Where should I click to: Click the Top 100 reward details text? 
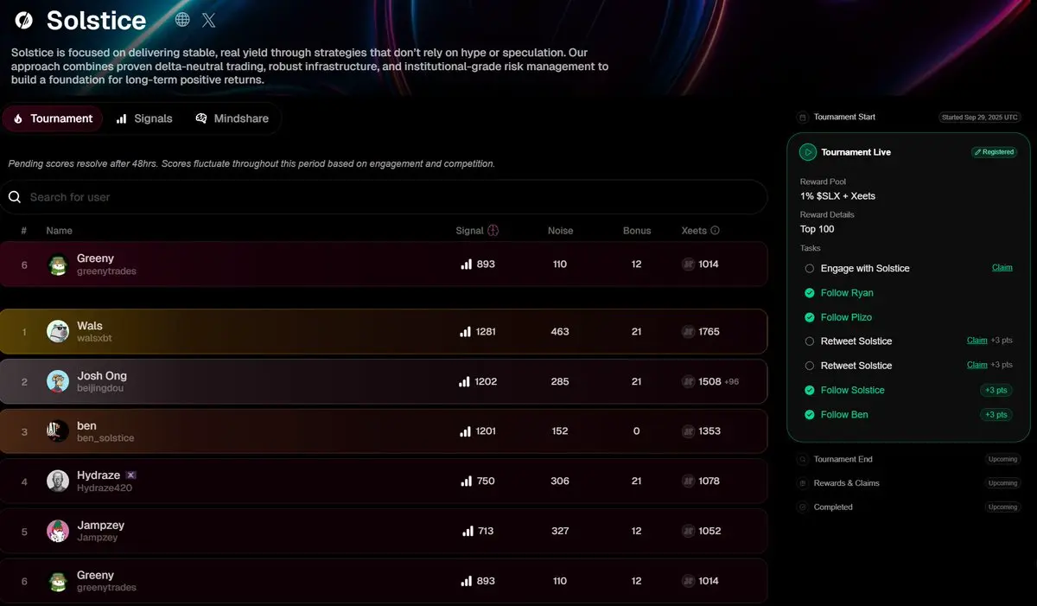818,229
